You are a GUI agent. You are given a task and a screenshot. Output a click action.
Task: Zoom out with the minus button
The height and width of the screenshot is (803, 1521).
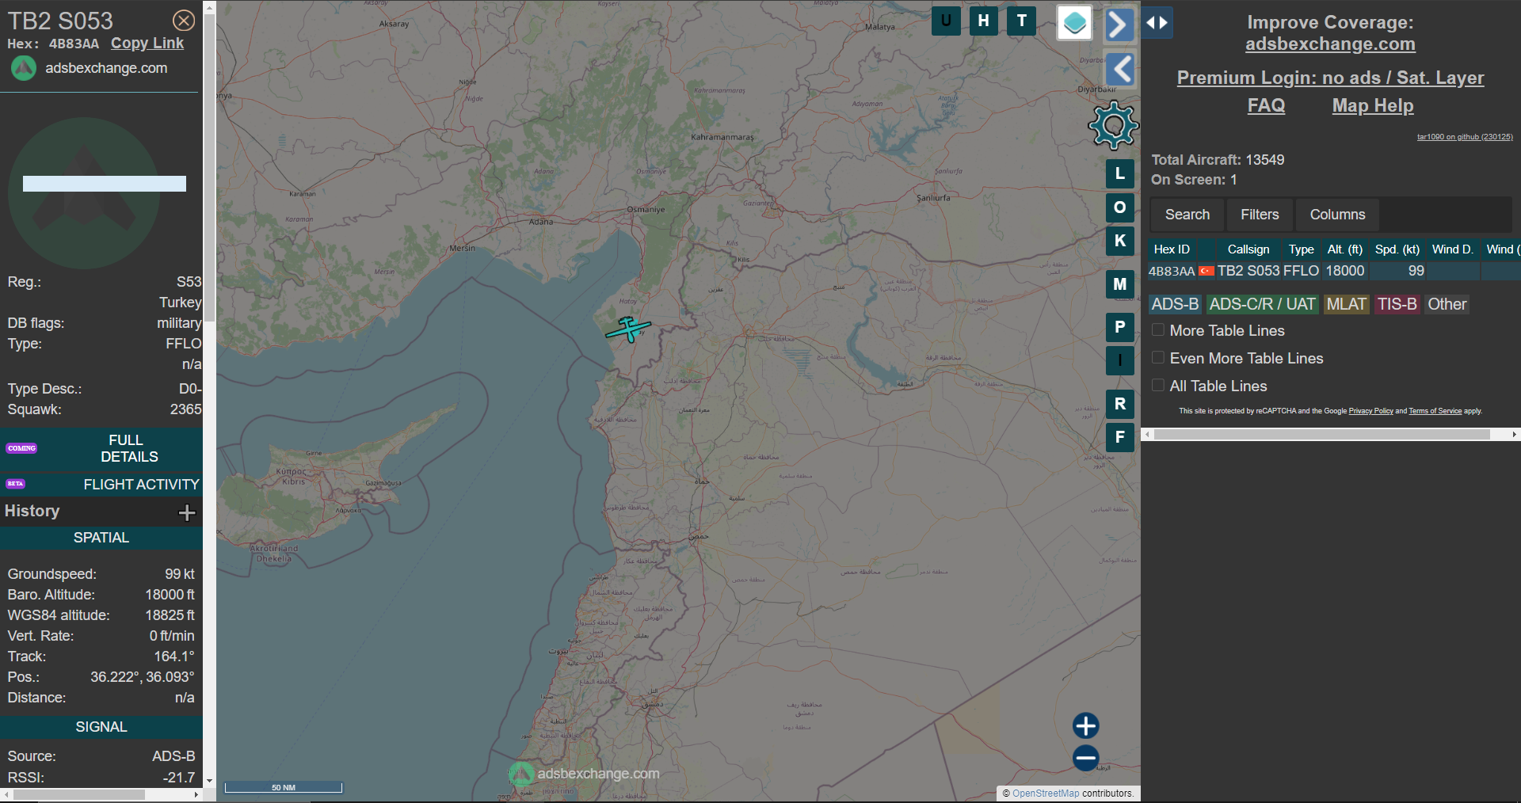click(x=1085, y=758)
